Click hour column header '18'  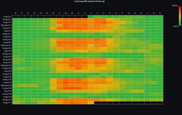[x=129, y=13]
